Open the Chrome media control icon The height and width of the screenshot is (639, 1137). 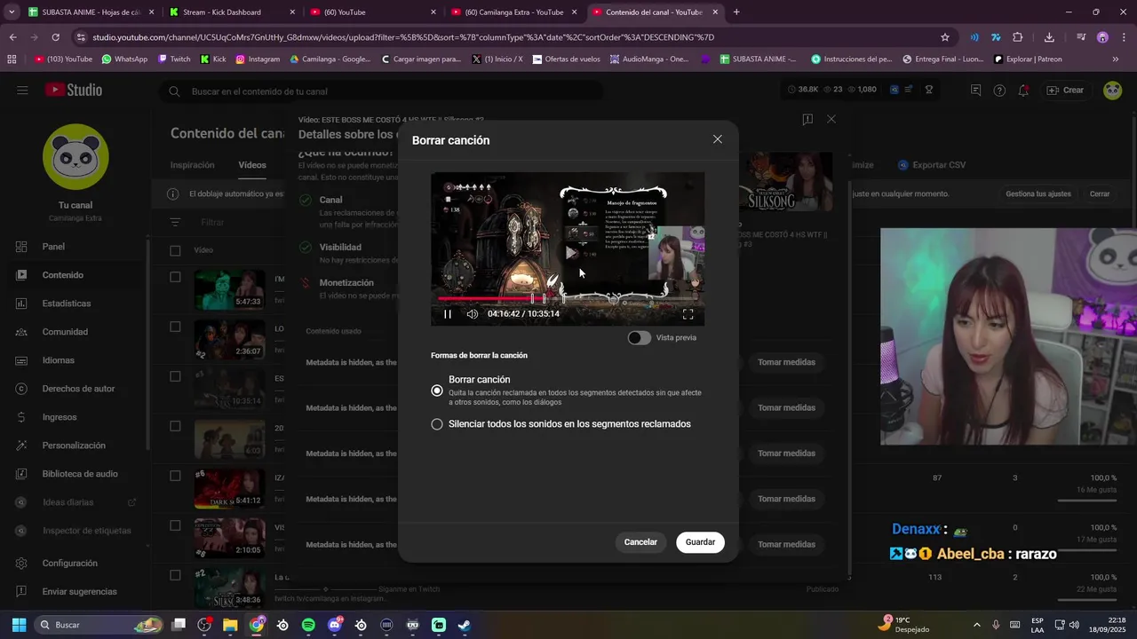[x=1081, y=37]
